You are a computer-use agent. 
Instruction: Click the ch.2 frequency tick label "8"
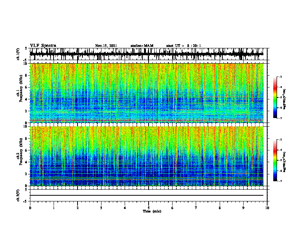click(x=27, y=139)
